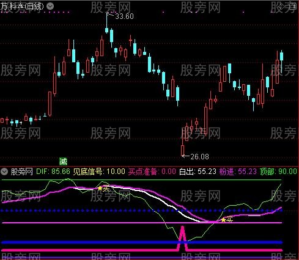Click the 见底信号: 10.00 readout

(99, 172)
